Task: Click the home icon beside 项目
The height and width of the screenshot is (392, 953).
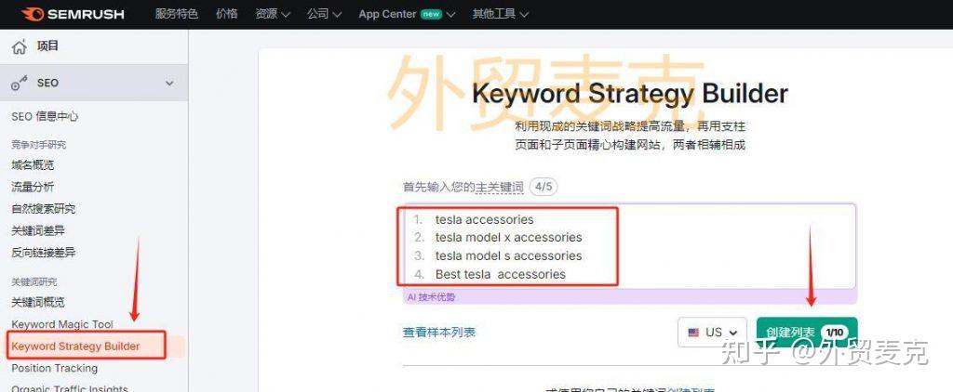Action: tap(20, 46)
